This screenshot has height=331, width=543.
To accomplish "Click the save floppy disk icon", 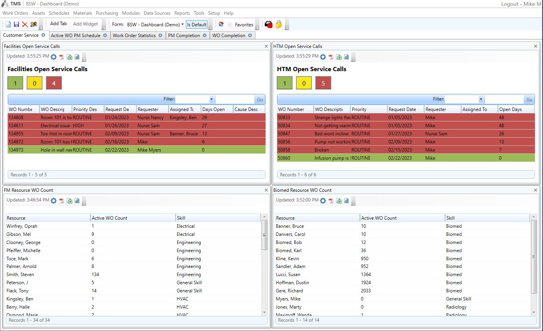I will pyautogui.click(x=16, y=24).
